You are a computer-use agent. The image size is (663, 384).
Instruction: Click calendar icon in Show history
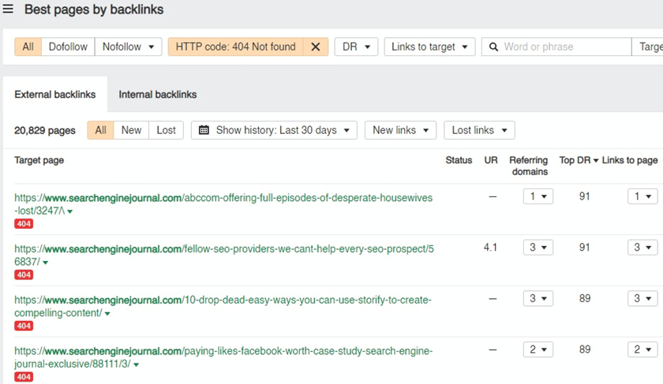[x=204, y=130]
